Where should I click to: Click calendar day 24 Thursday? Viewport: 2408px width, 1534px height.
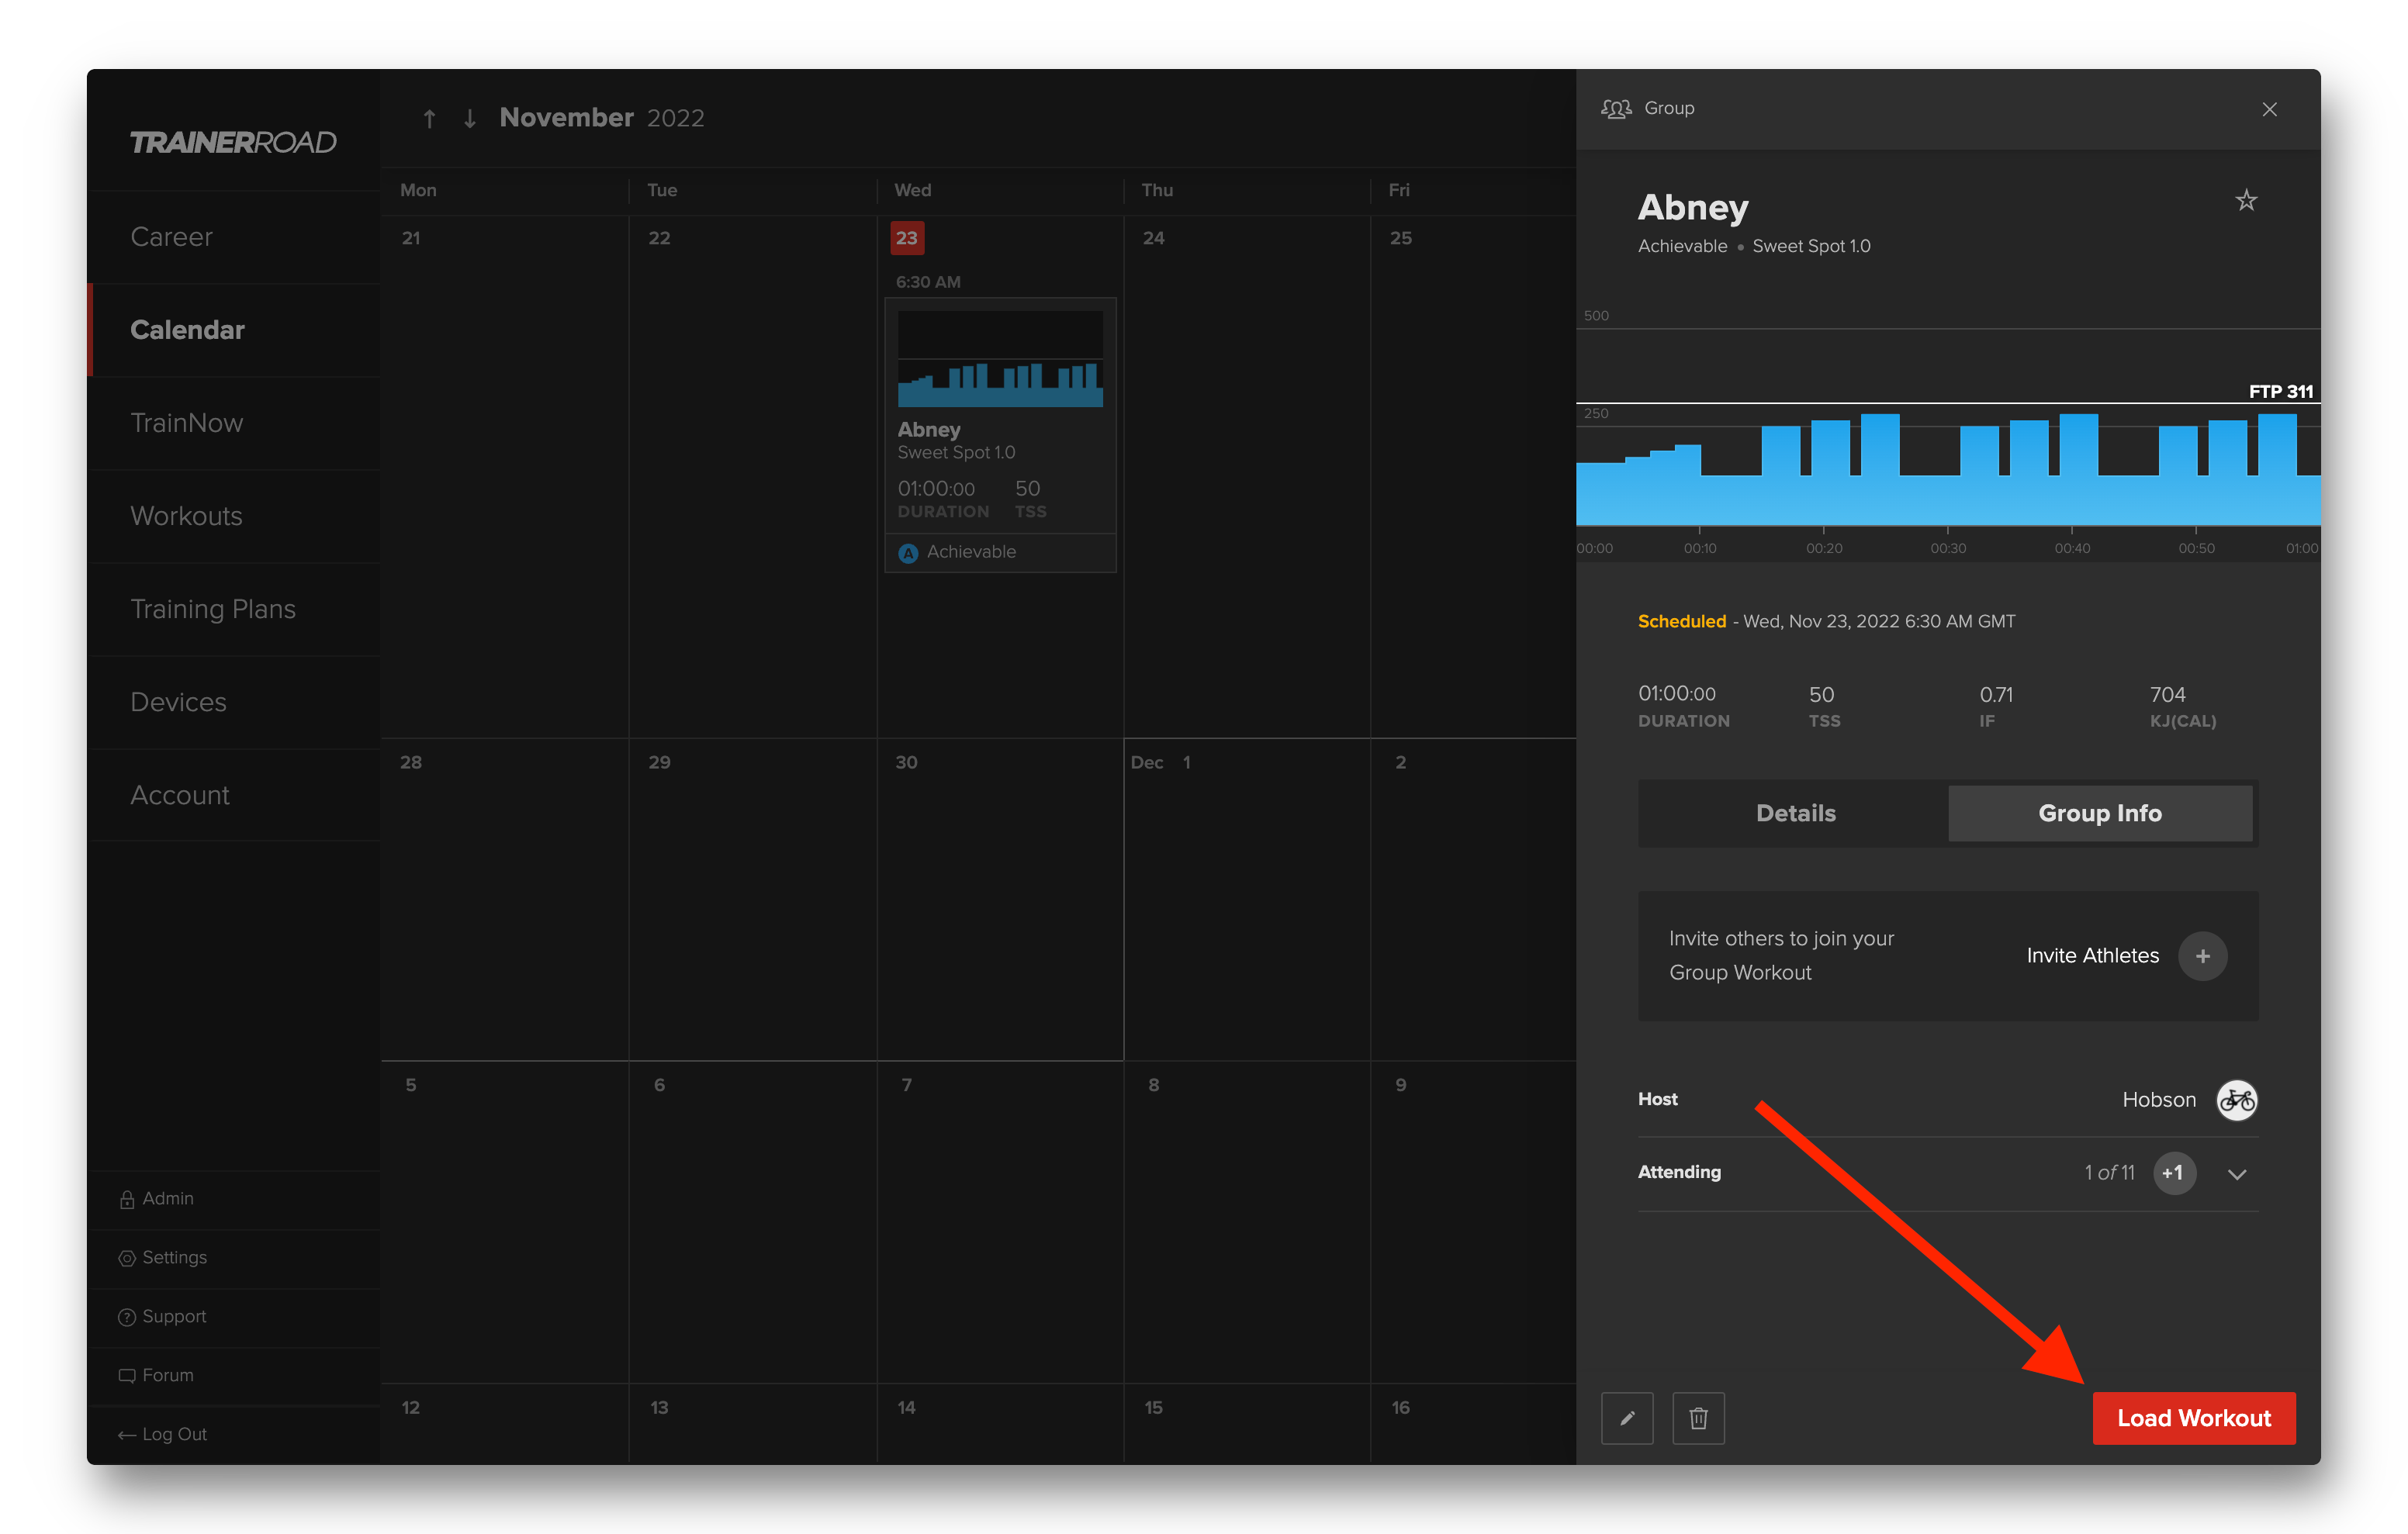1153,238
